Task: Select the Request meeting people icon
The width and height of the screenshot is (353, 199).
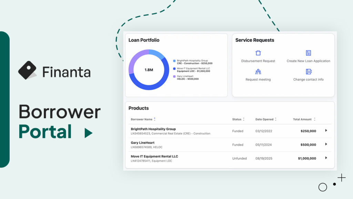Action: [258, 72]
